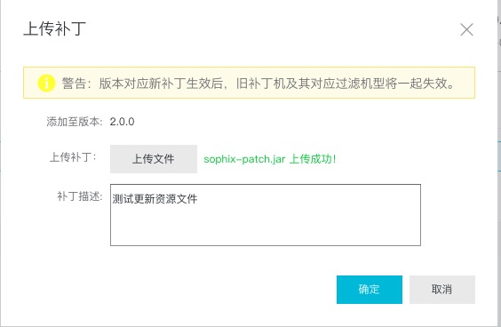The image size is (501, 327).
Task: Click the dimmed page strip beside dialog
Action: coord(498,160)
